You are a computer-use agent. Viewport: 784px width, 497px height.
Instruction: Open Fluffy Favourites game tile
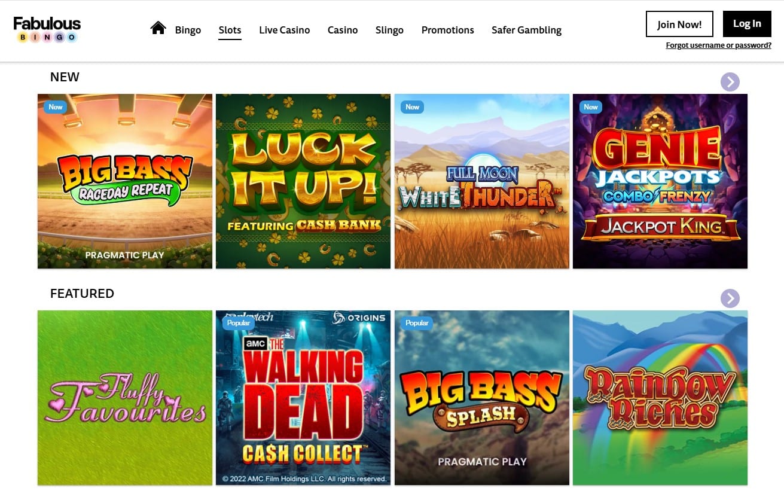[x=125, y=398]
